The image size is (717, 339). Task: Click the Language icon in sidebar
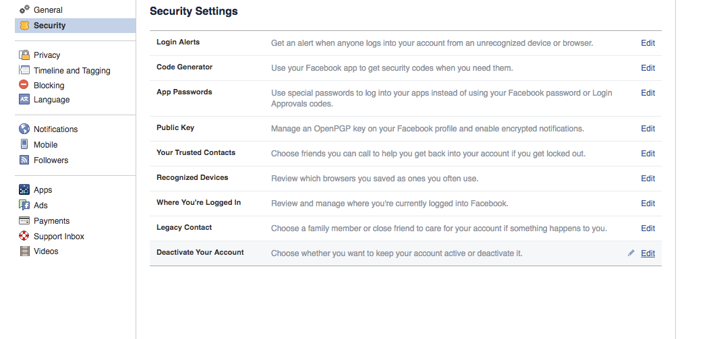pos(24,99)
